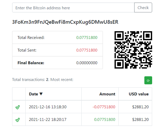The width and height of the screenshot is (158, 132).
Task: Click the green 0.07751800 transaction amount cell
Action: [105, 119]
